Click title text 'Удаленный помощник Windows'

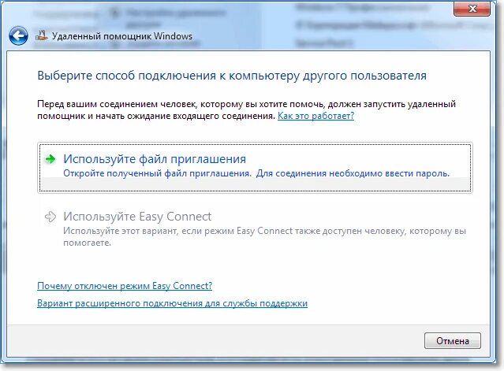(x=122, y=36)
